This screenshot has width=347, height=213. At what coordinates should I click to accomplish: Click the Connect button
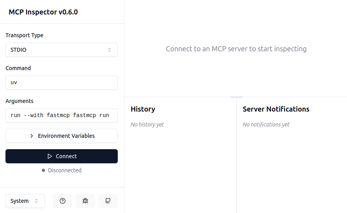click(61, 156)
